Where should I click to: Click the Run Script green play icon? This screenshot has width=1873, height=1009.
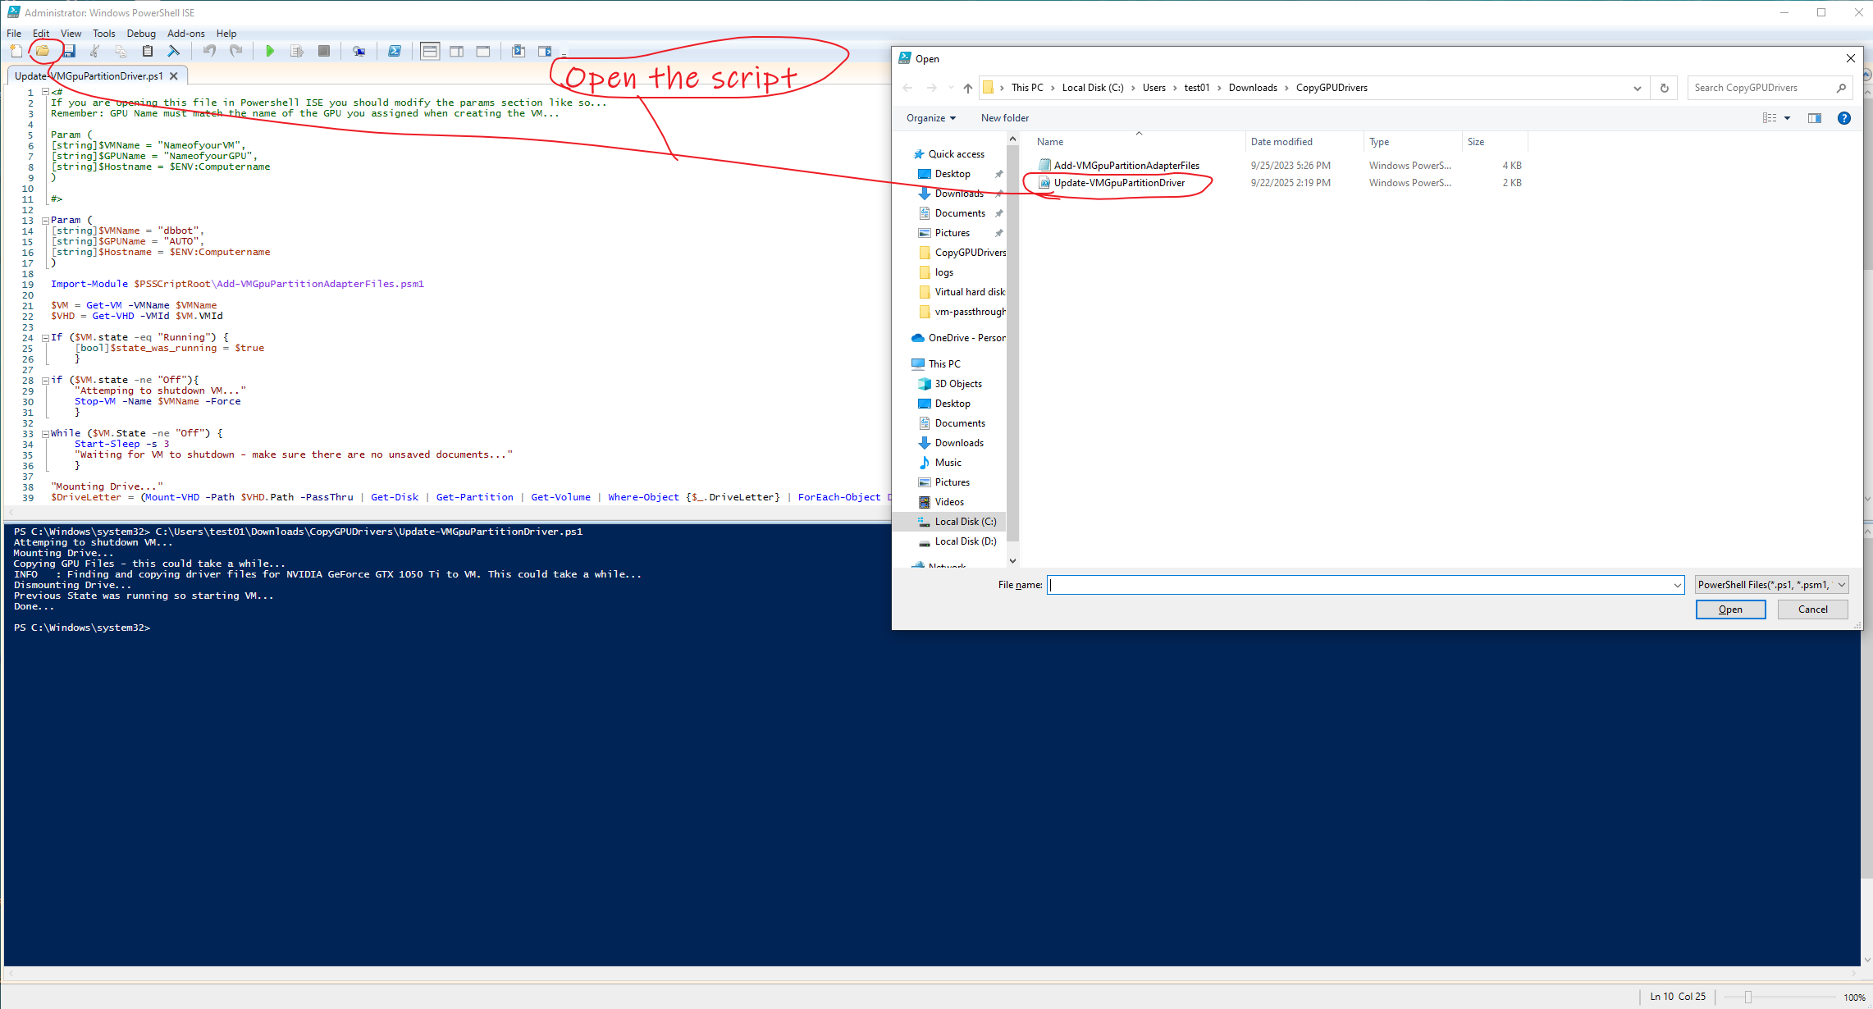tap(270, 51)
